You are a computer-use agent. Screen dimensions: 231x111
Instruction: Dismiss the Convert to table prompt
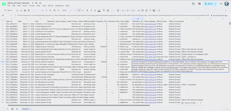click(x=201, y=103)
